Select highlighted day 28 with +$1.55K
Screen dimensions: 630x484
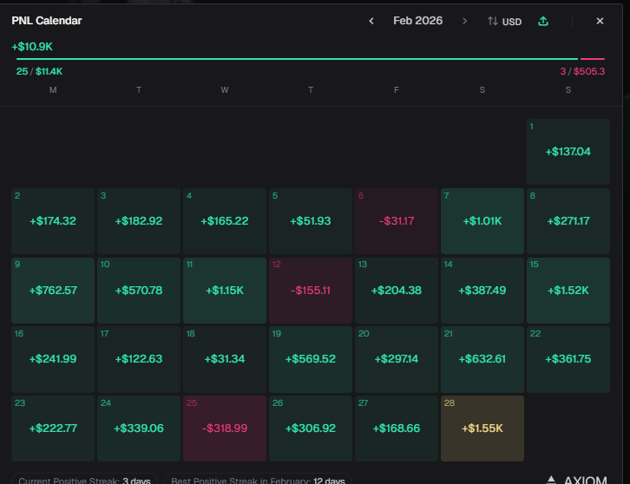[x=482, y=428]
